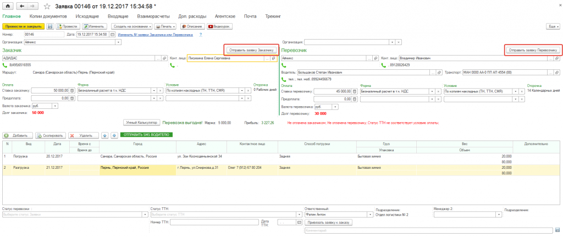Navigate forward with the right arrow
563x237 pixels.
(32, 6)
